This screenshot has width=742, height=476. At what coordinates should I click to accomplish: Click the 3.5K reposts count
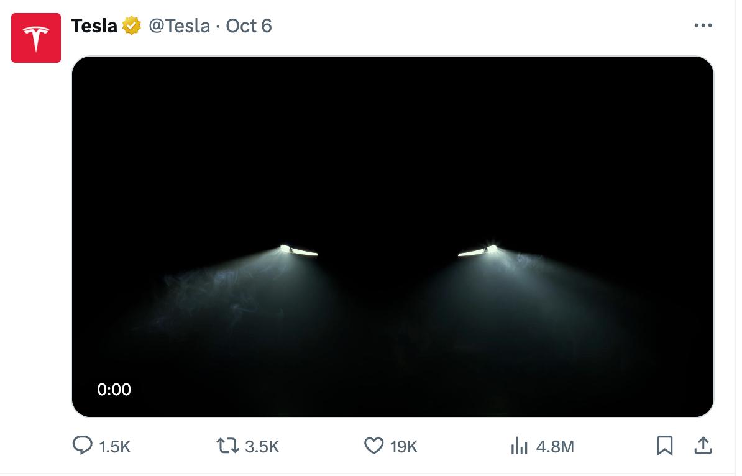pyautogui.click(x=262, y=446)
